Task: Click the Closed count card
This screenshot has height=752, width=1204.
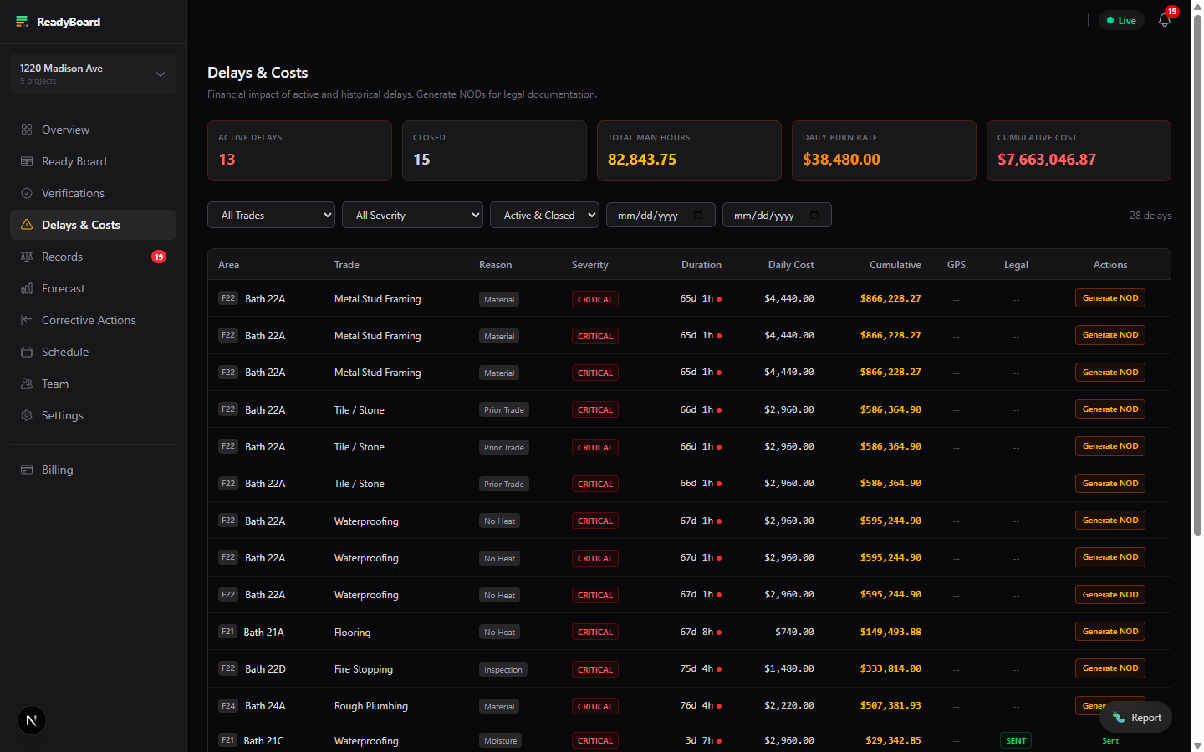Action: click(494, 150)
